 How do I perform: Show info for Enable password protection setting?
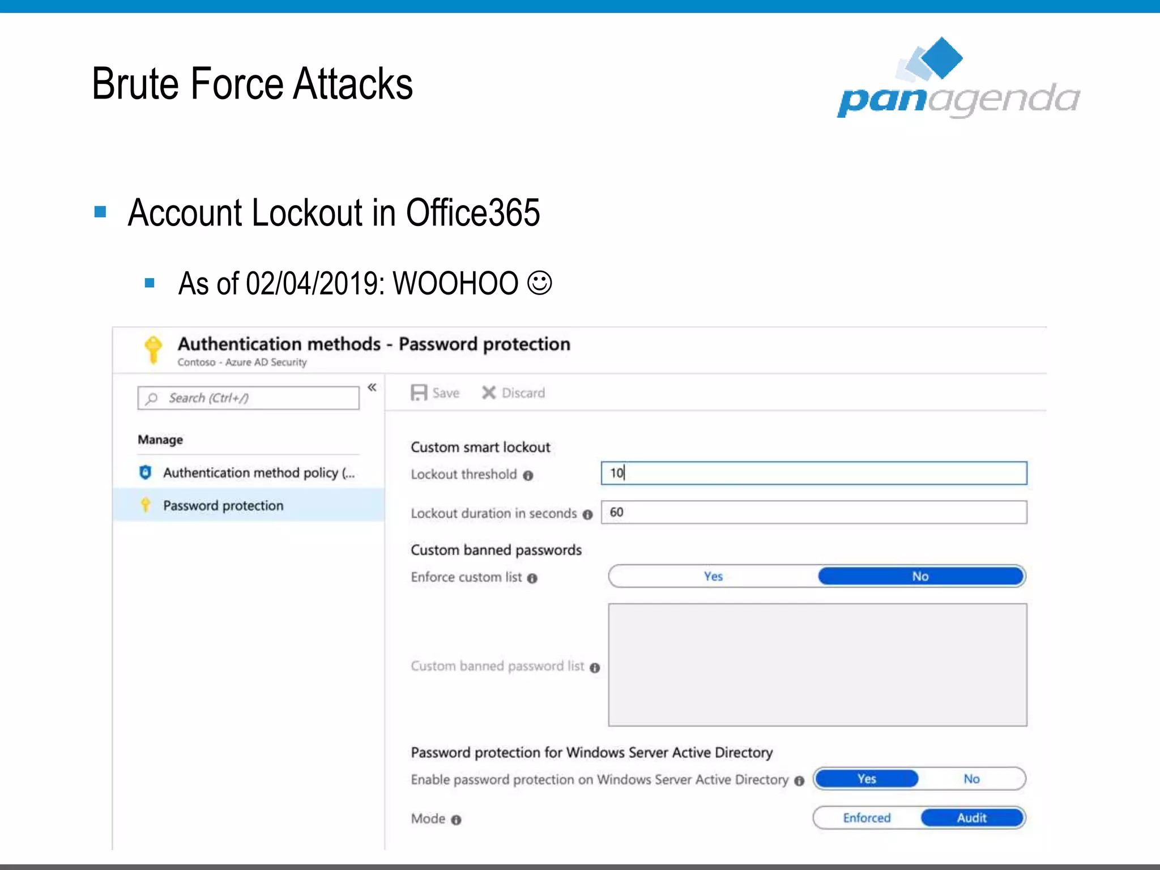pyautogui.click(x=799, y=781)
